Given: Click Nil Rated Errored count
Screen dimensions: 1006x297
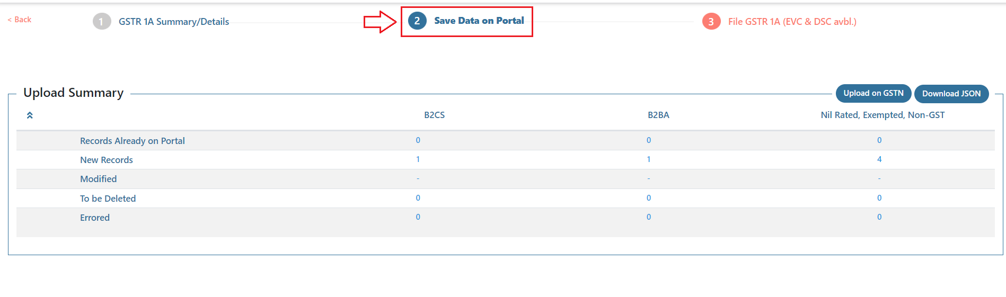Looking at the screenshot, I should 879,217.
